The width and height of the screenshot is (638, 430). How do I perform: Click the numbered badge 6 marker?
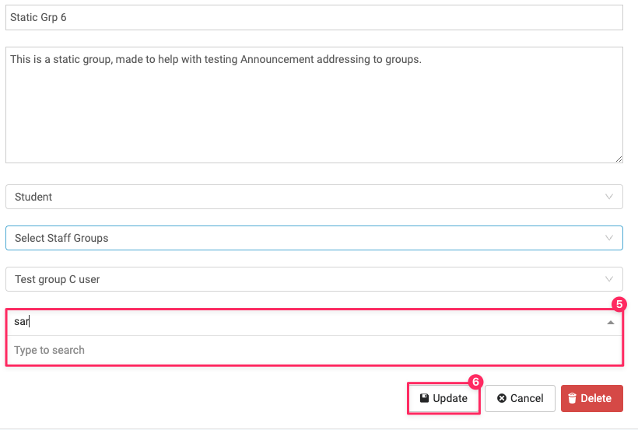tap(476, 382)
